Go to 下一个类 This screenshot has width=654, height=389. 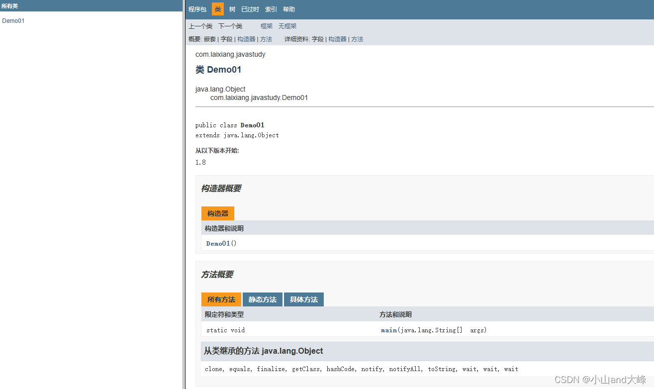(230, 26)
